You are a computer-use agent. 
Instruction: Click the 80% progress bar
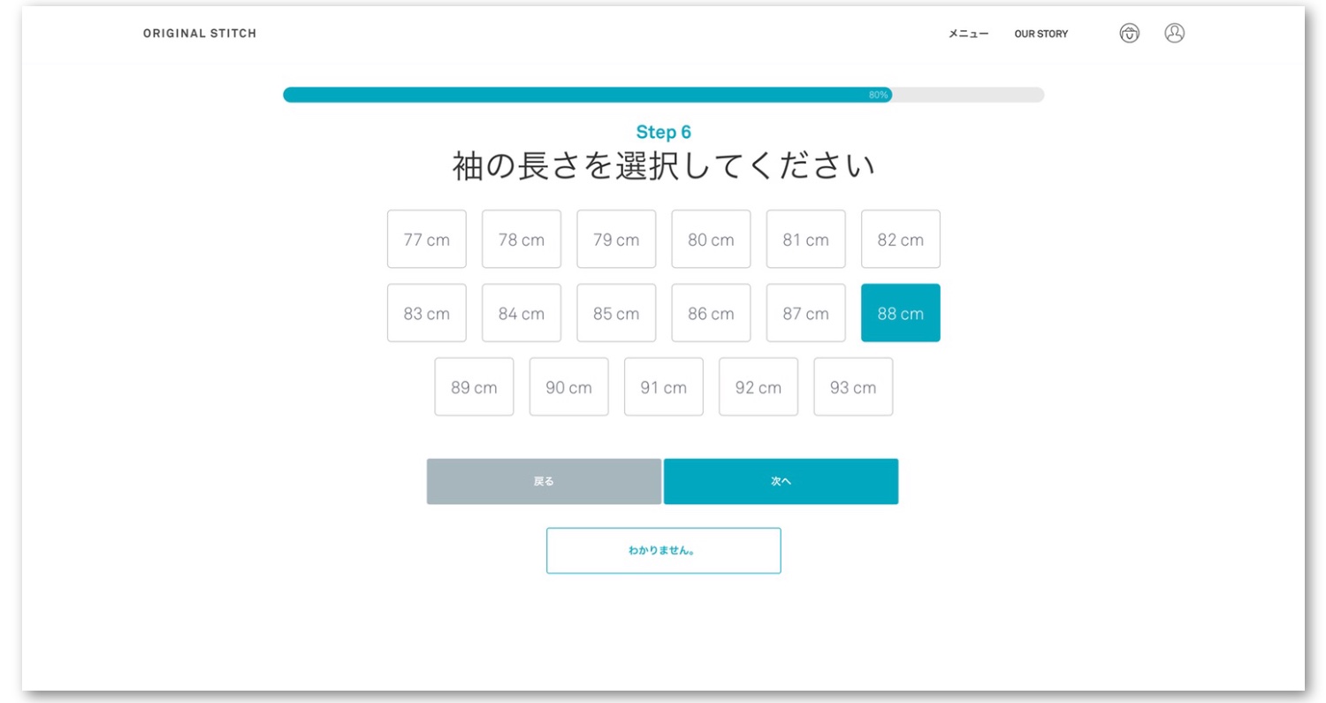coord(663,95)
